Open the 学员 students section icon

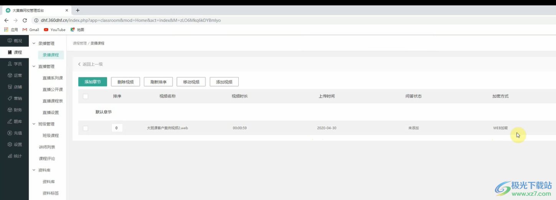(x=10, y=64)
